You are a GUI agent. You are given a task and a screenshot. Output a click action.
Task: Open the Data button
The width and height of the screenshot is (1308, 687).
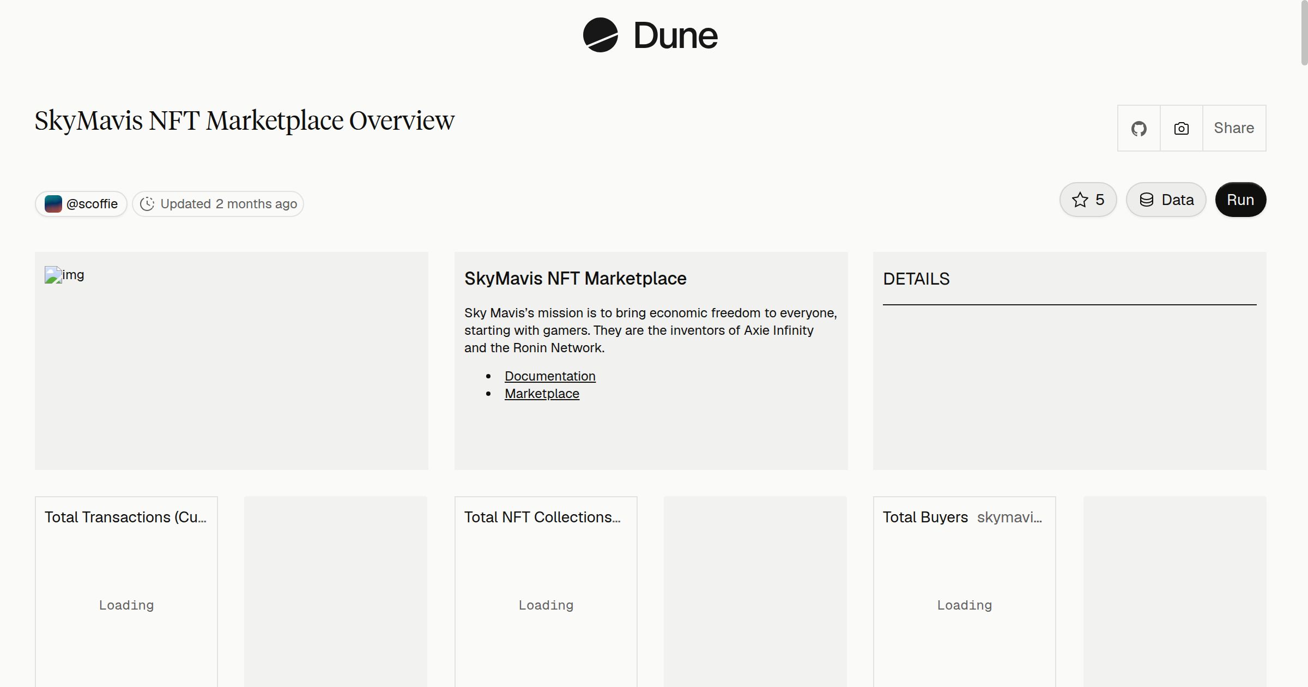pyautogui.click(x=1166, y=200)
